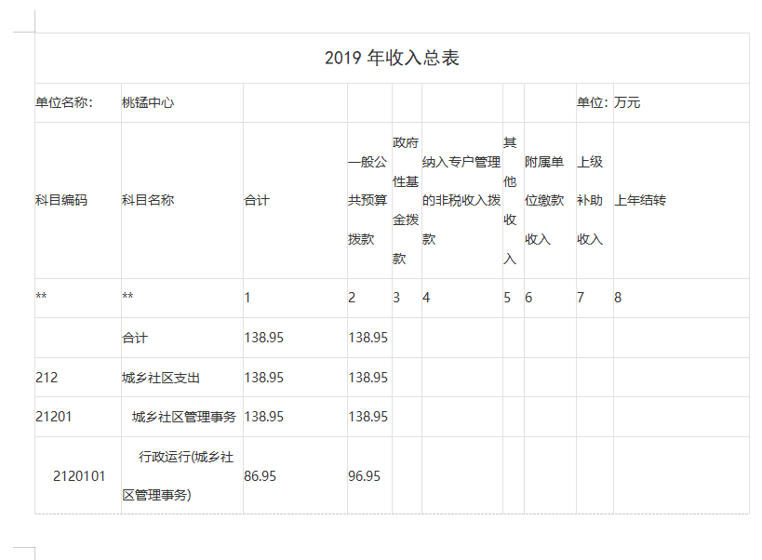The height and width of the screenshot is (560, 762).
Task: Select the "单位名称:" label cell
Action: (x=63, y=103)
